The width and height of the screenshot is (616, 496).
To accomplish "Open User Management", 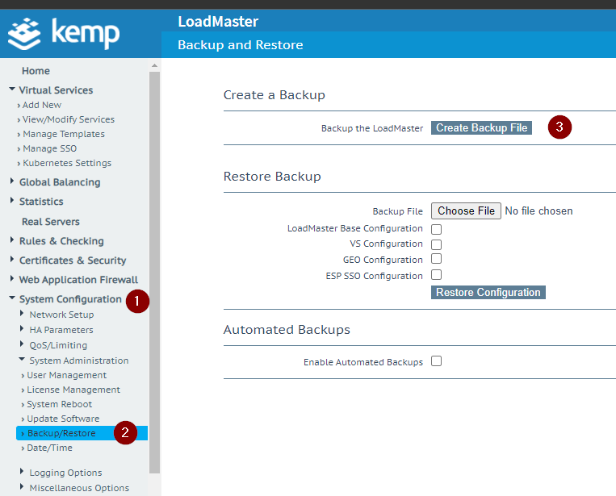I will click(66, 375).
